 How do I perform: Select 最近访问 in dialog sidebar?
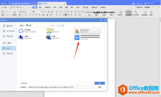[x=9, y=26]
